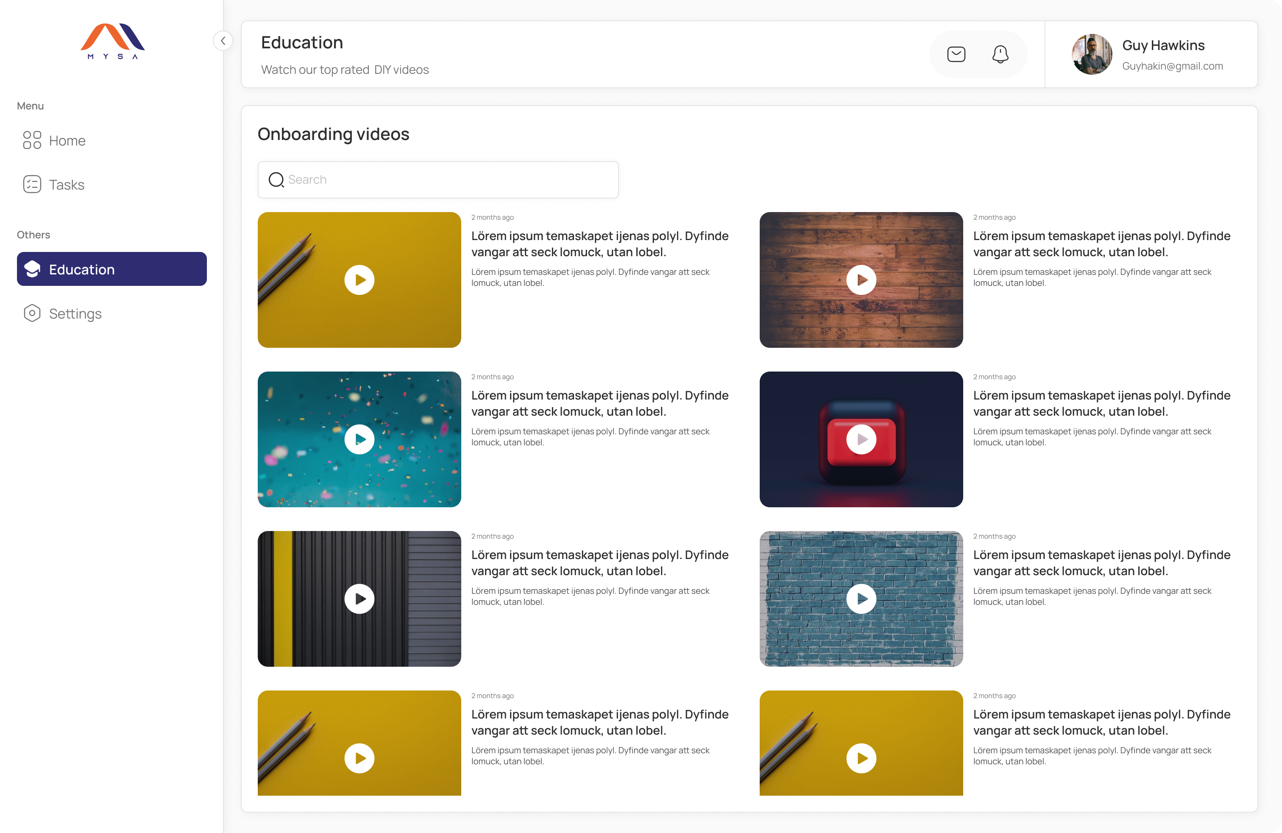Play the blue brick wall video
Image resolution: width=1282 pixels, height=833 pixels.
coord(861,598)
